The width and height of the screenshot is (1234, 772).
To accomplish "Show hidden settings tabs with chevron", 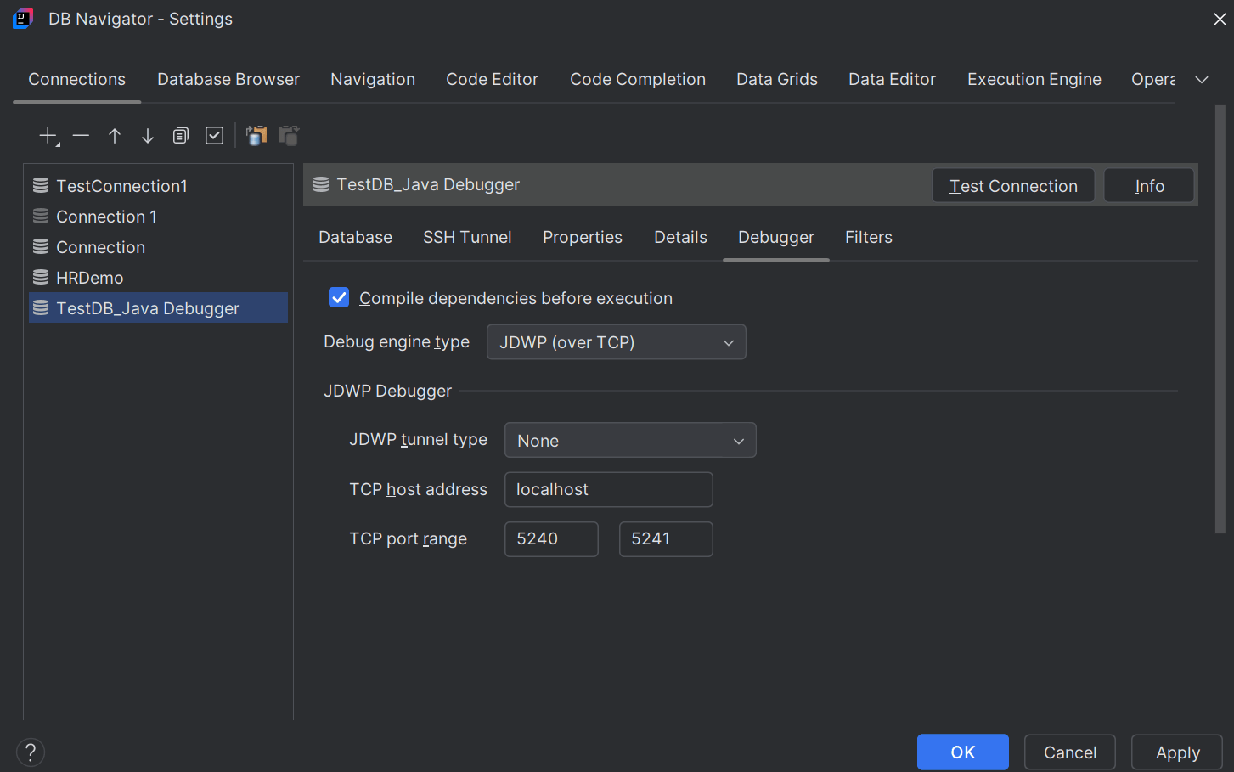I will (1202, 80).
